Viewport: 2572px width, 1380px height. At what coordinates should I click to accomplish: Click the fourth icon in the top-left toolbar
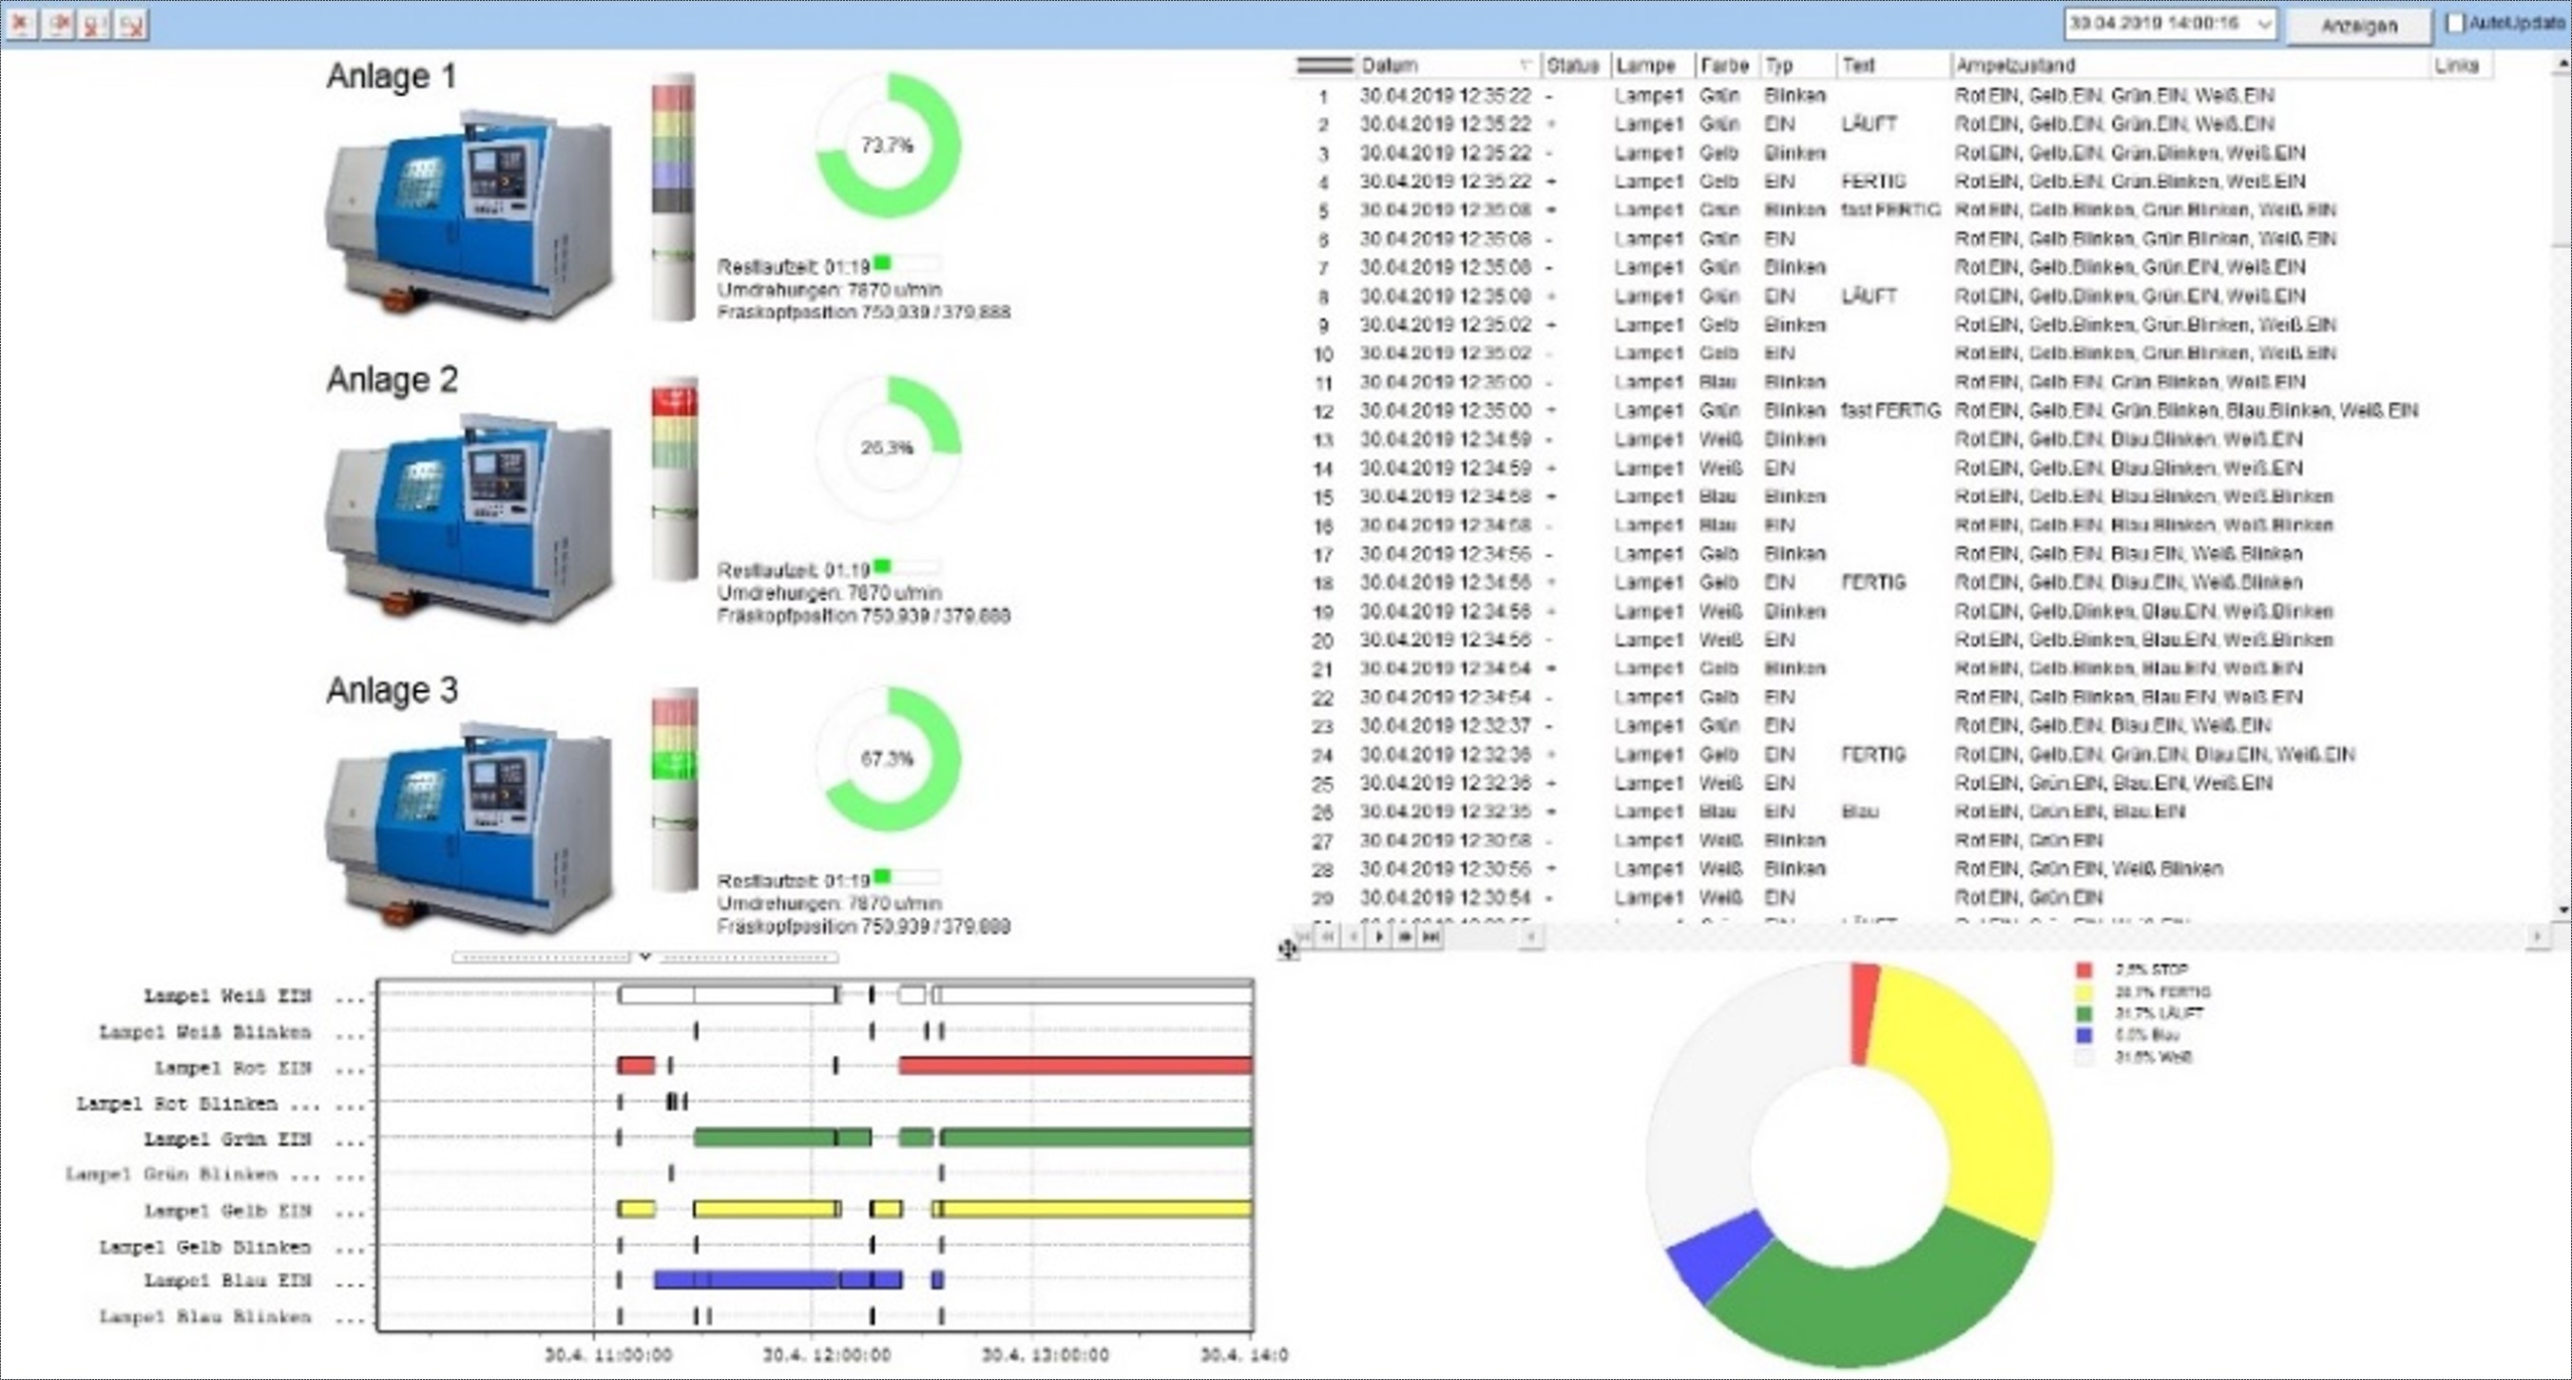click(x=130, y=25)
